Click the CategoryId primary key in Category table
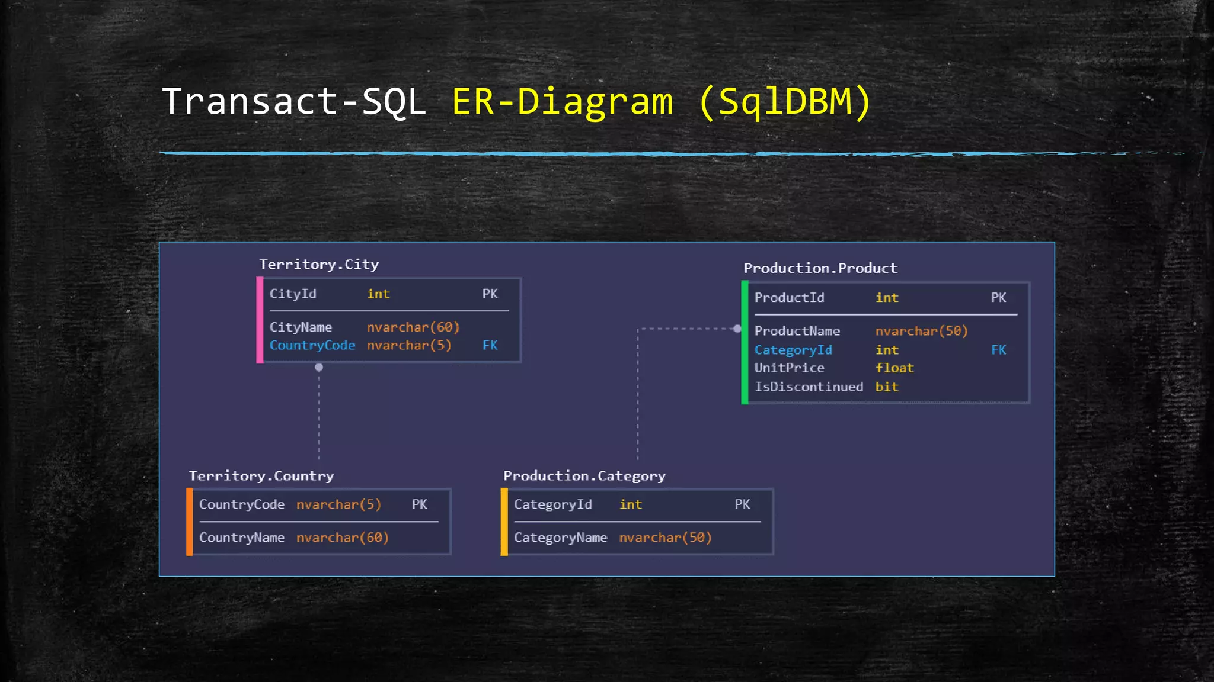Screen dimensions: 1214x682 coord(552,504)
